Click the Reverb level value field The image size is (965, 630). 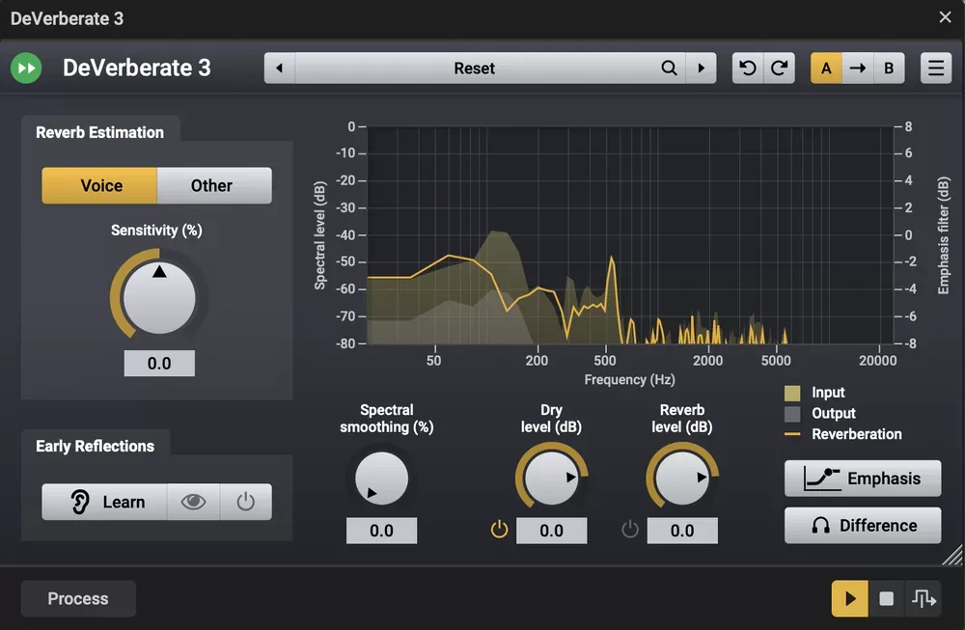[x=682, y=531]
